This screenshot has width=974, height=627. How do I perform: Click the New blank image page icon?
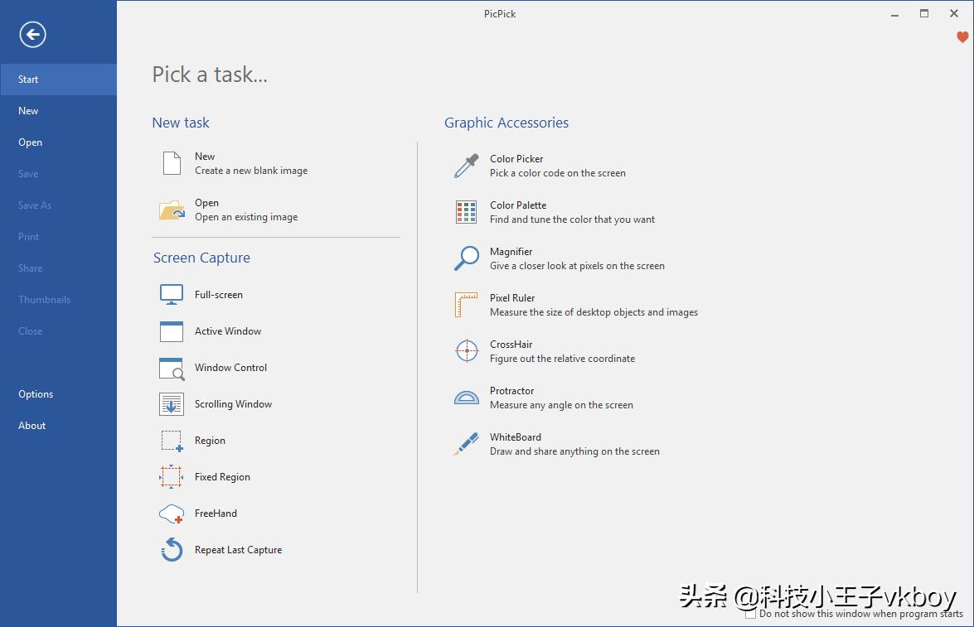172,163
